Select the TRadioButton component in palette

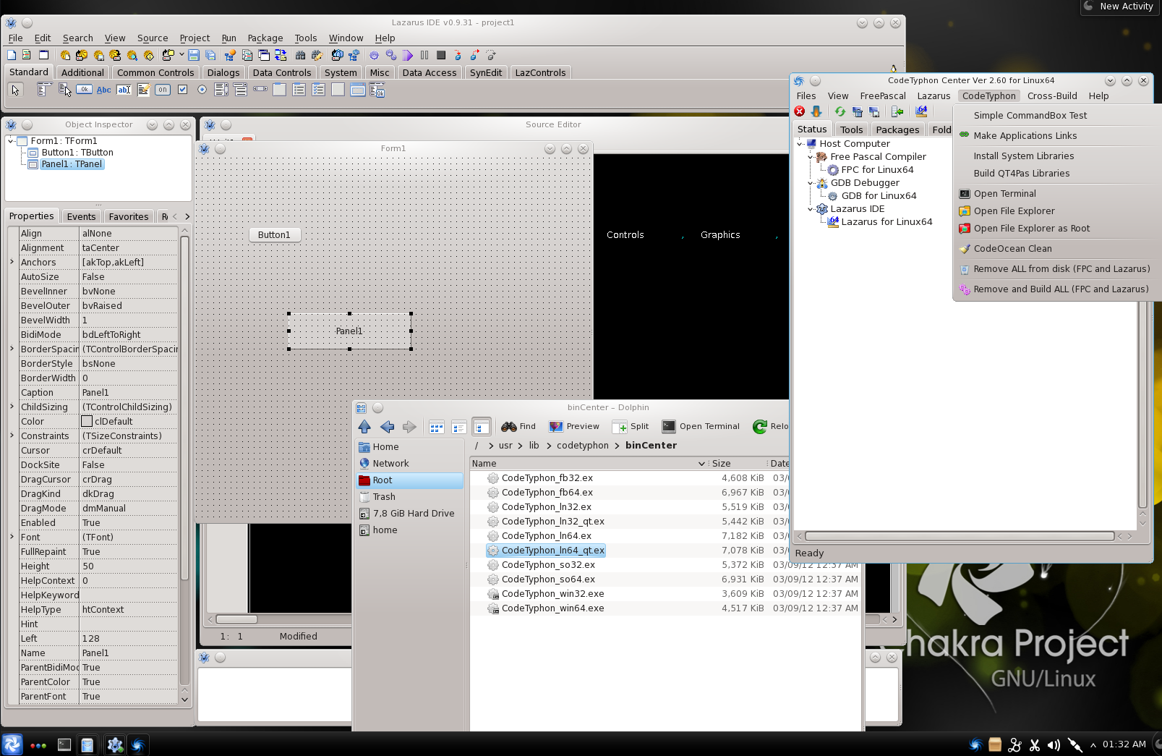tap(202, 90)
